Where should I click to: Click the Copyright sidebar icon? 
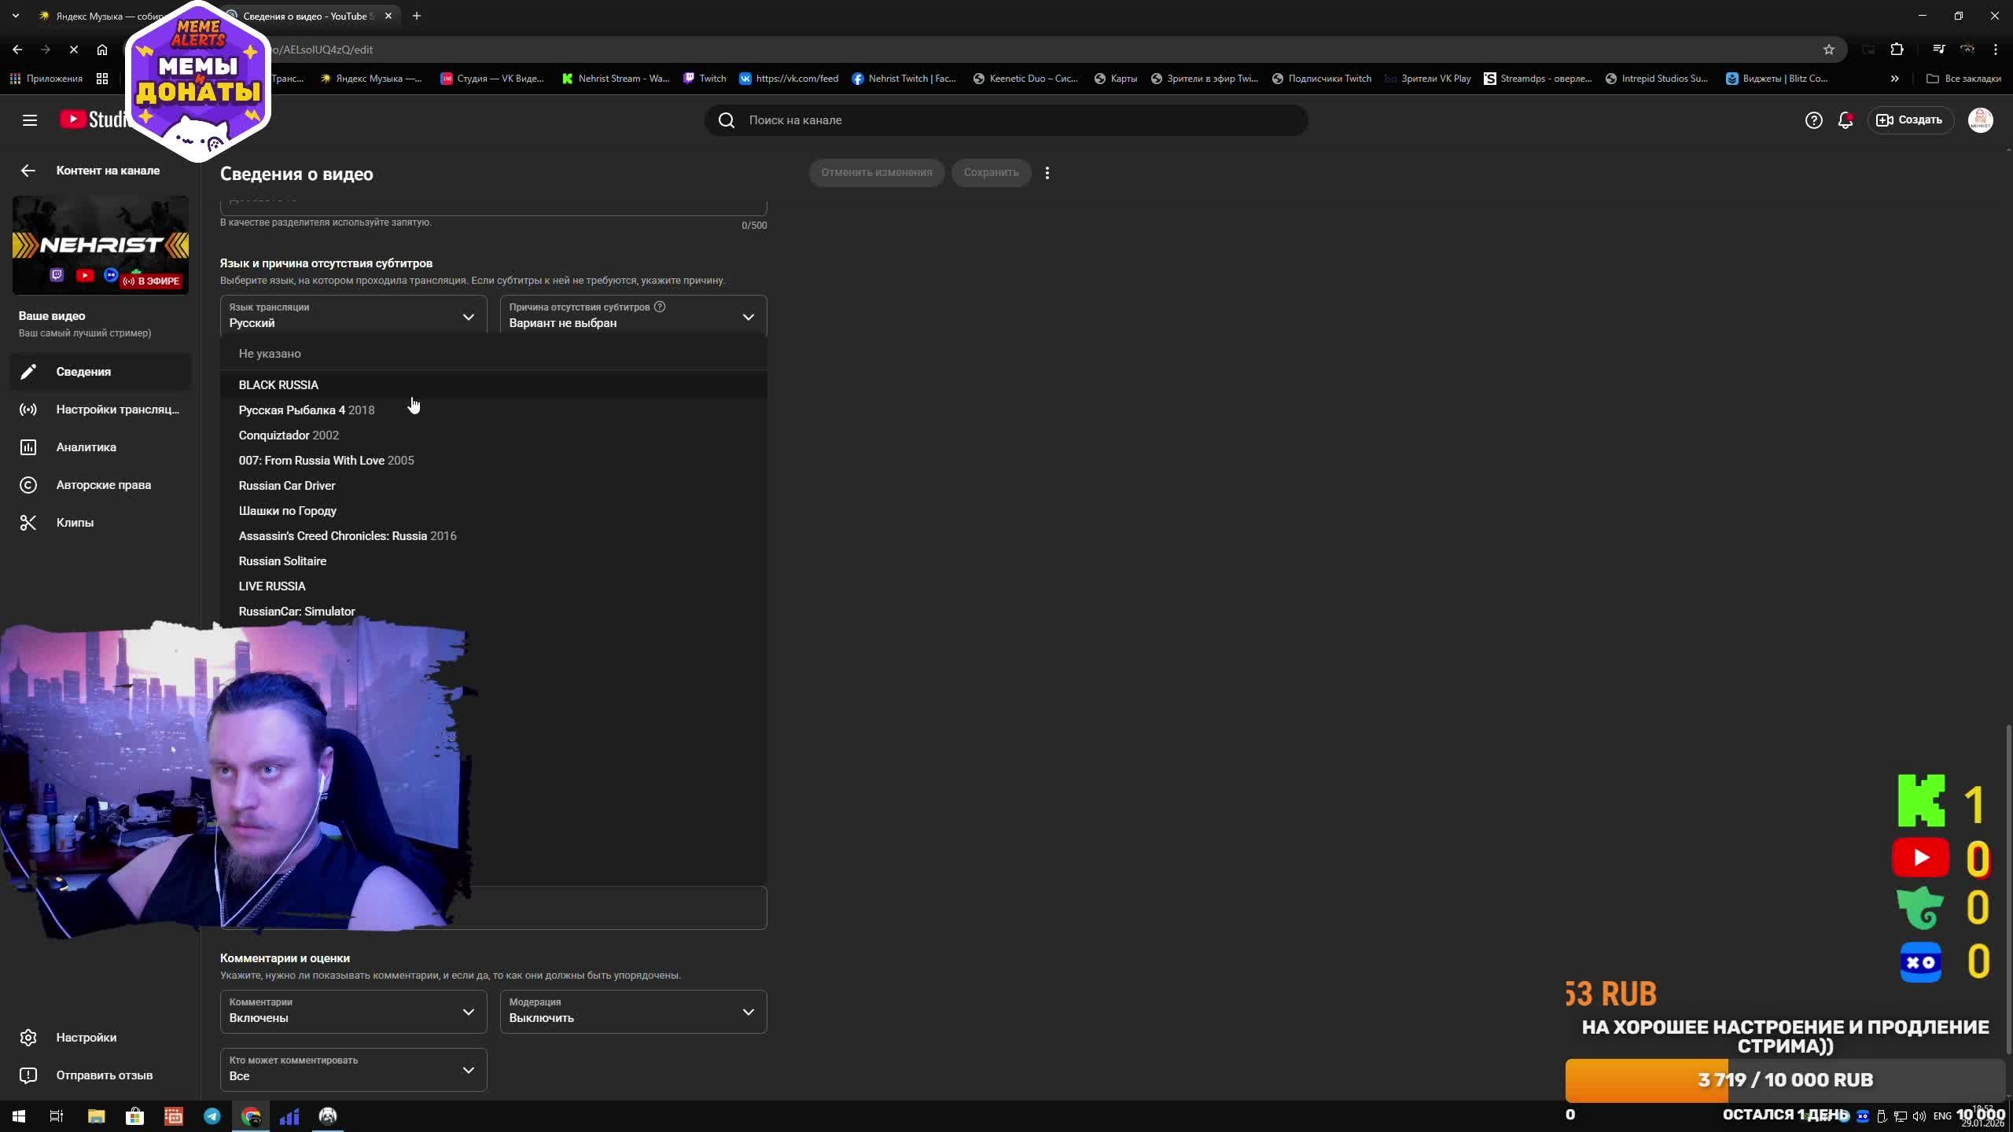(28, 485)
